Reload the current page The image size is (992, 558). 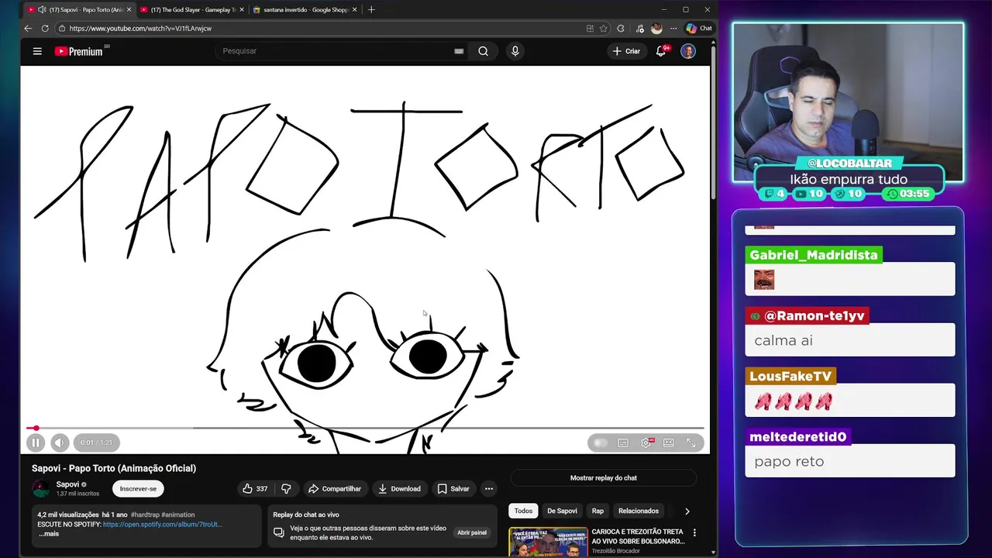(x=45, y=29)
